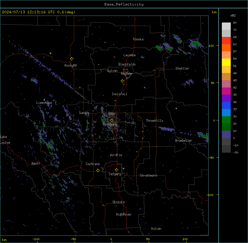Click the Airdrie city label
The height and width of the screenshot is (243, 248).
pos(116,155)
